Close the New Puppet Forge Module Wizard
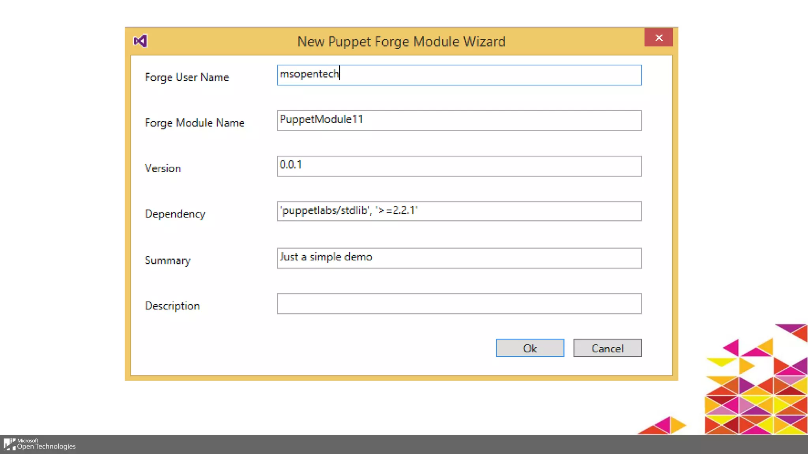The width and height of the screenshot is (808, 454). click(658, 37)
